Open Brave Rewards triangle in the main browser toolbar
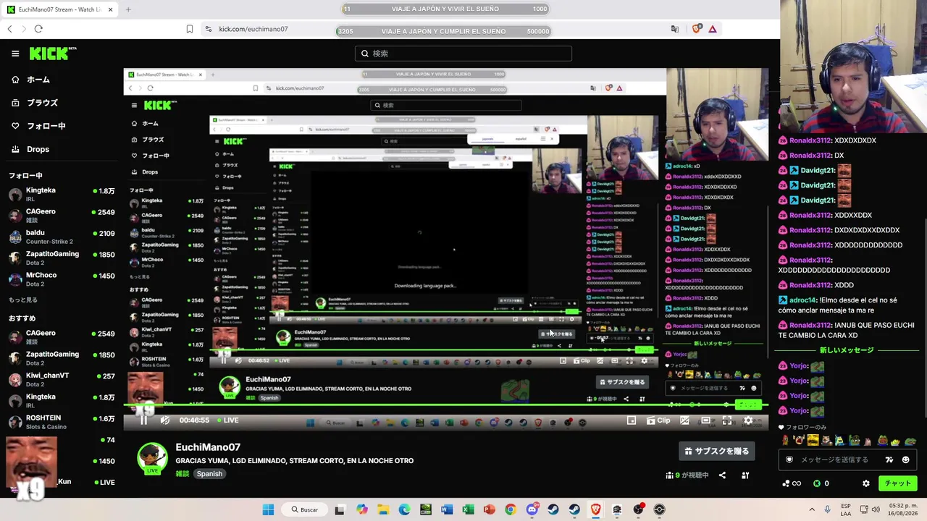 tap(713, 29)
